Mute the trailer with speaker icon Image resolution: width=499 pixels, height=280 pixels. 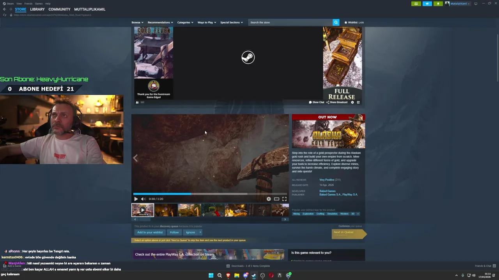click(x=143, y=199)
